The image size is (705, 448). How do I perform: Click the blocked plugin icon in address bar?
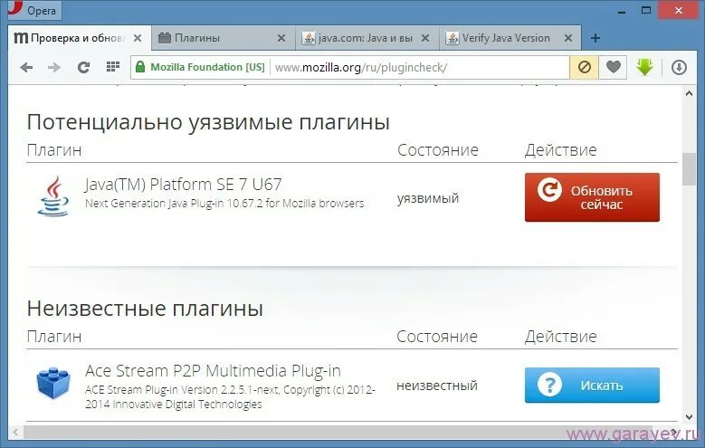point(584,68)
